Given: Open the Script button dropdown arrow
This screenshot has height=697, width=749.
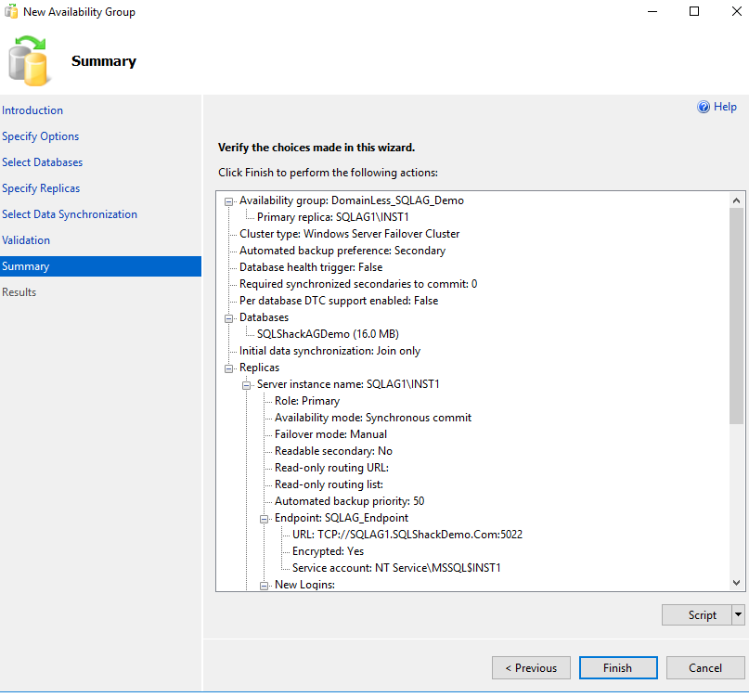Looking at the screenshot, I should (736, 614).
